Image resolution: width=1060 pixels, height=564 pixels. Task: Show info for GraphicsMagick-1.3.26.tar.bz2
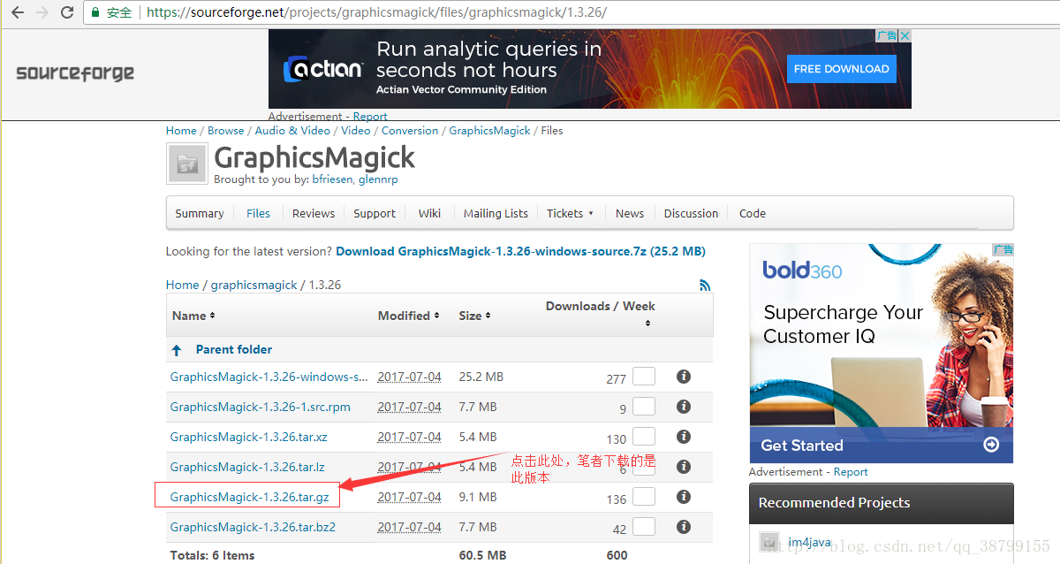[x=683, y=527]
